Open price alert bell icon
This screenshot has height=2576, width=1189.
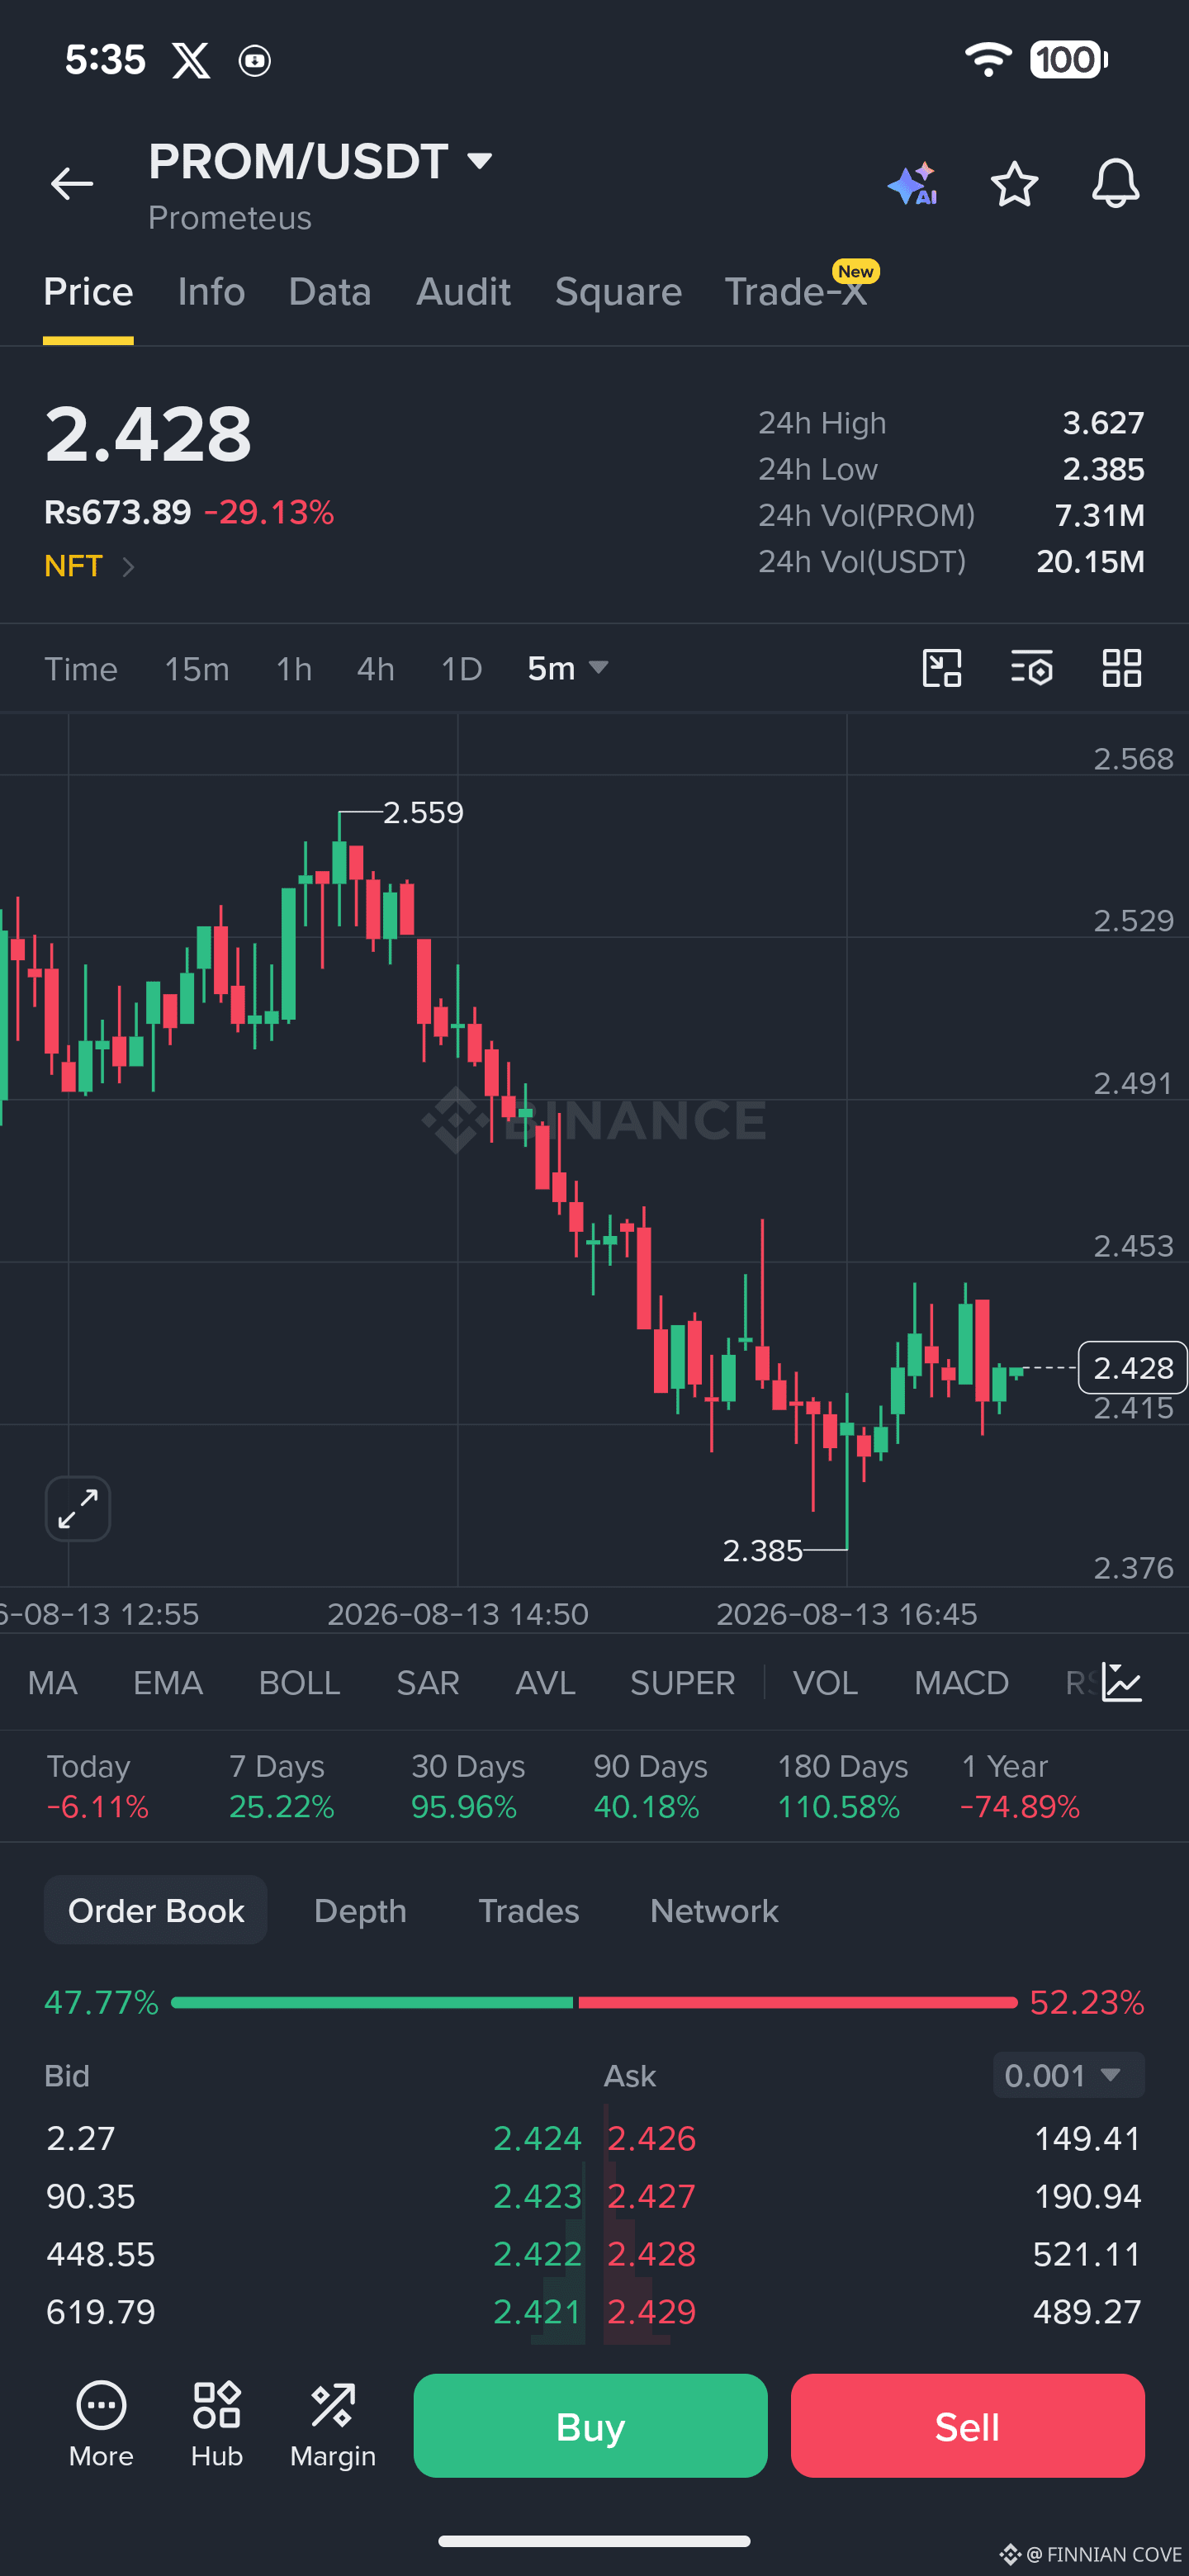click(1115, 184)
